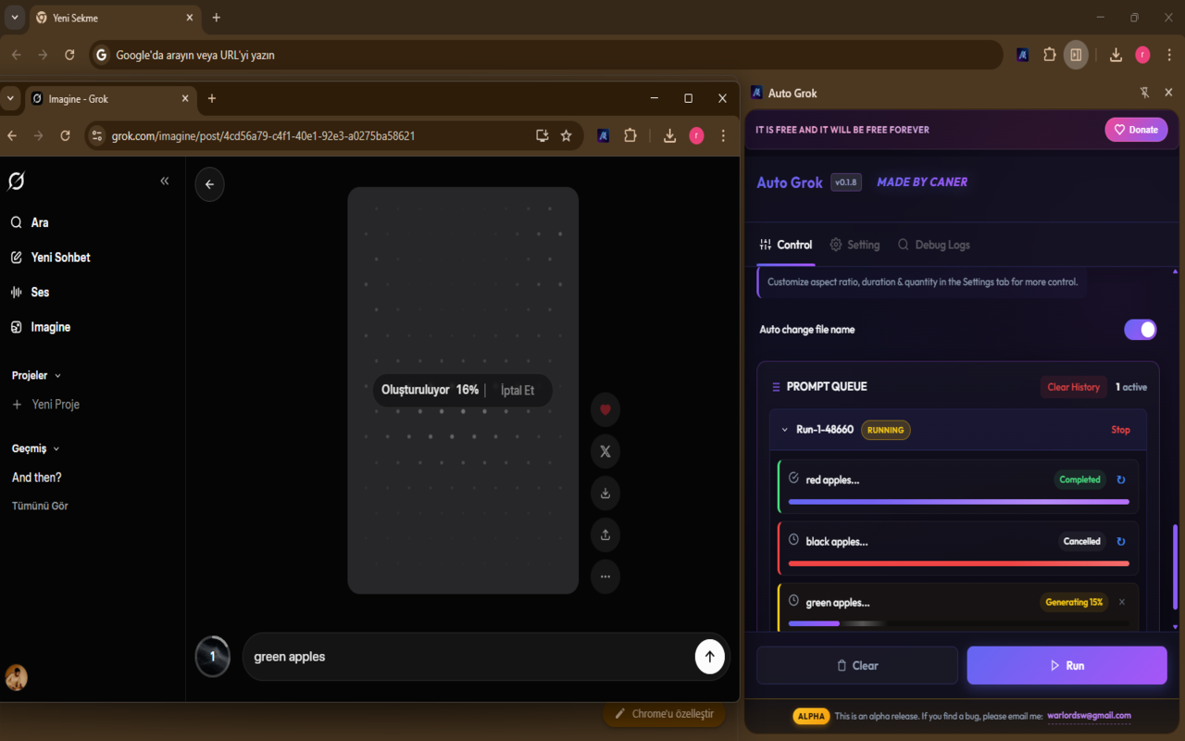Clear the prompt queue history
The height and width of the screenshot is (741, 1185).
pyautogui.click(x=1073, y=387)
